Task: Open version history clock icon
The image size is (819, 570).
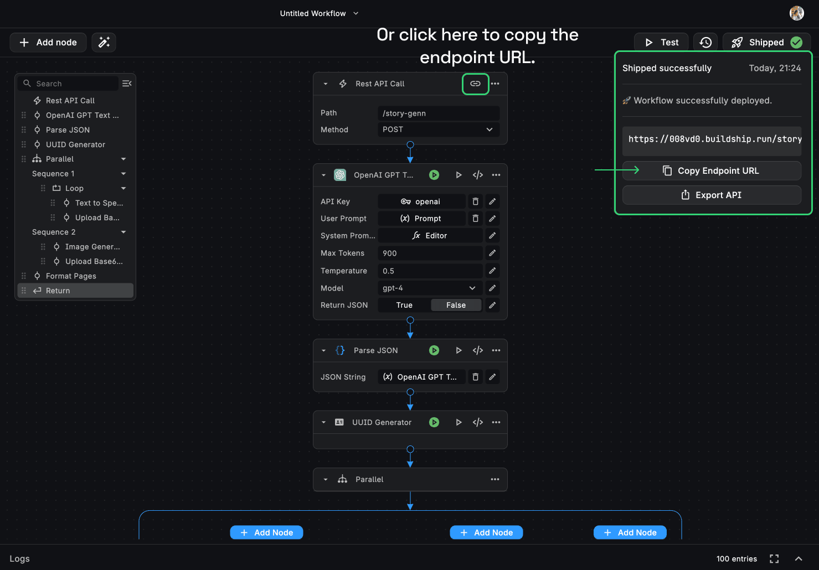Action: (705, 43)
